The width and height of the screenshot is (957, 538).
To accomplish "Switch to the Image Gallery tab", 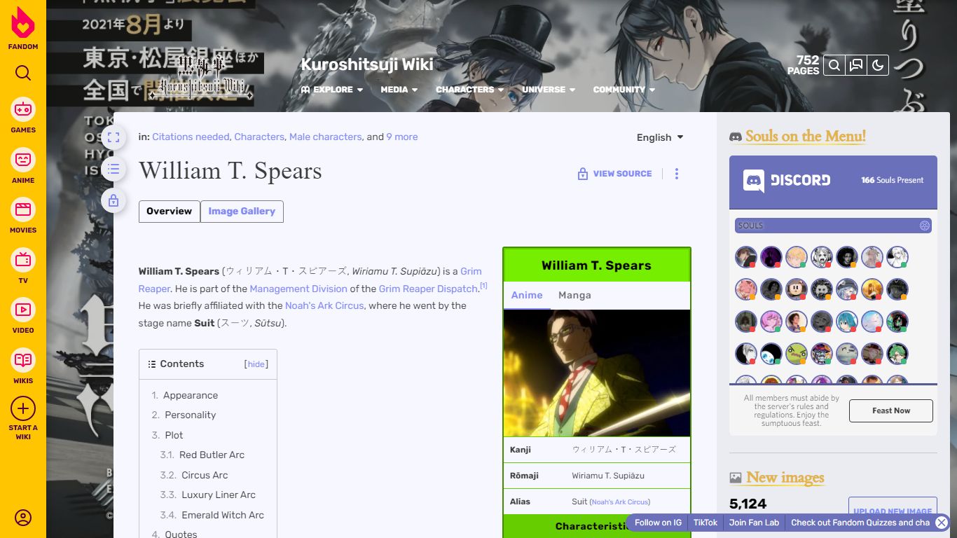I will (x=242, y=212).
